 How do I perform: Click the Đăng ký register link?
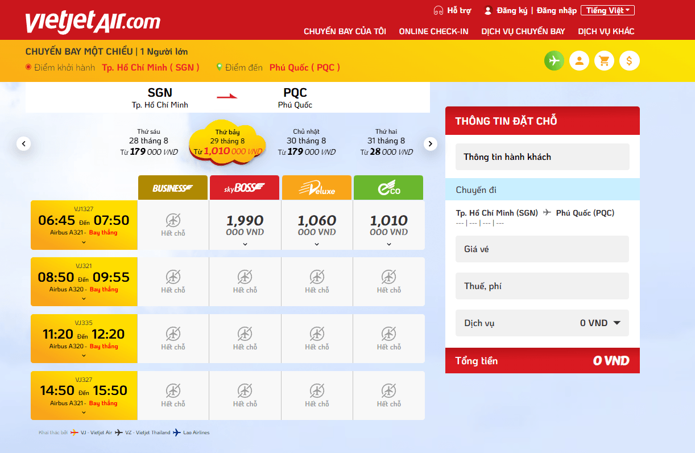[x=512, y=10]
